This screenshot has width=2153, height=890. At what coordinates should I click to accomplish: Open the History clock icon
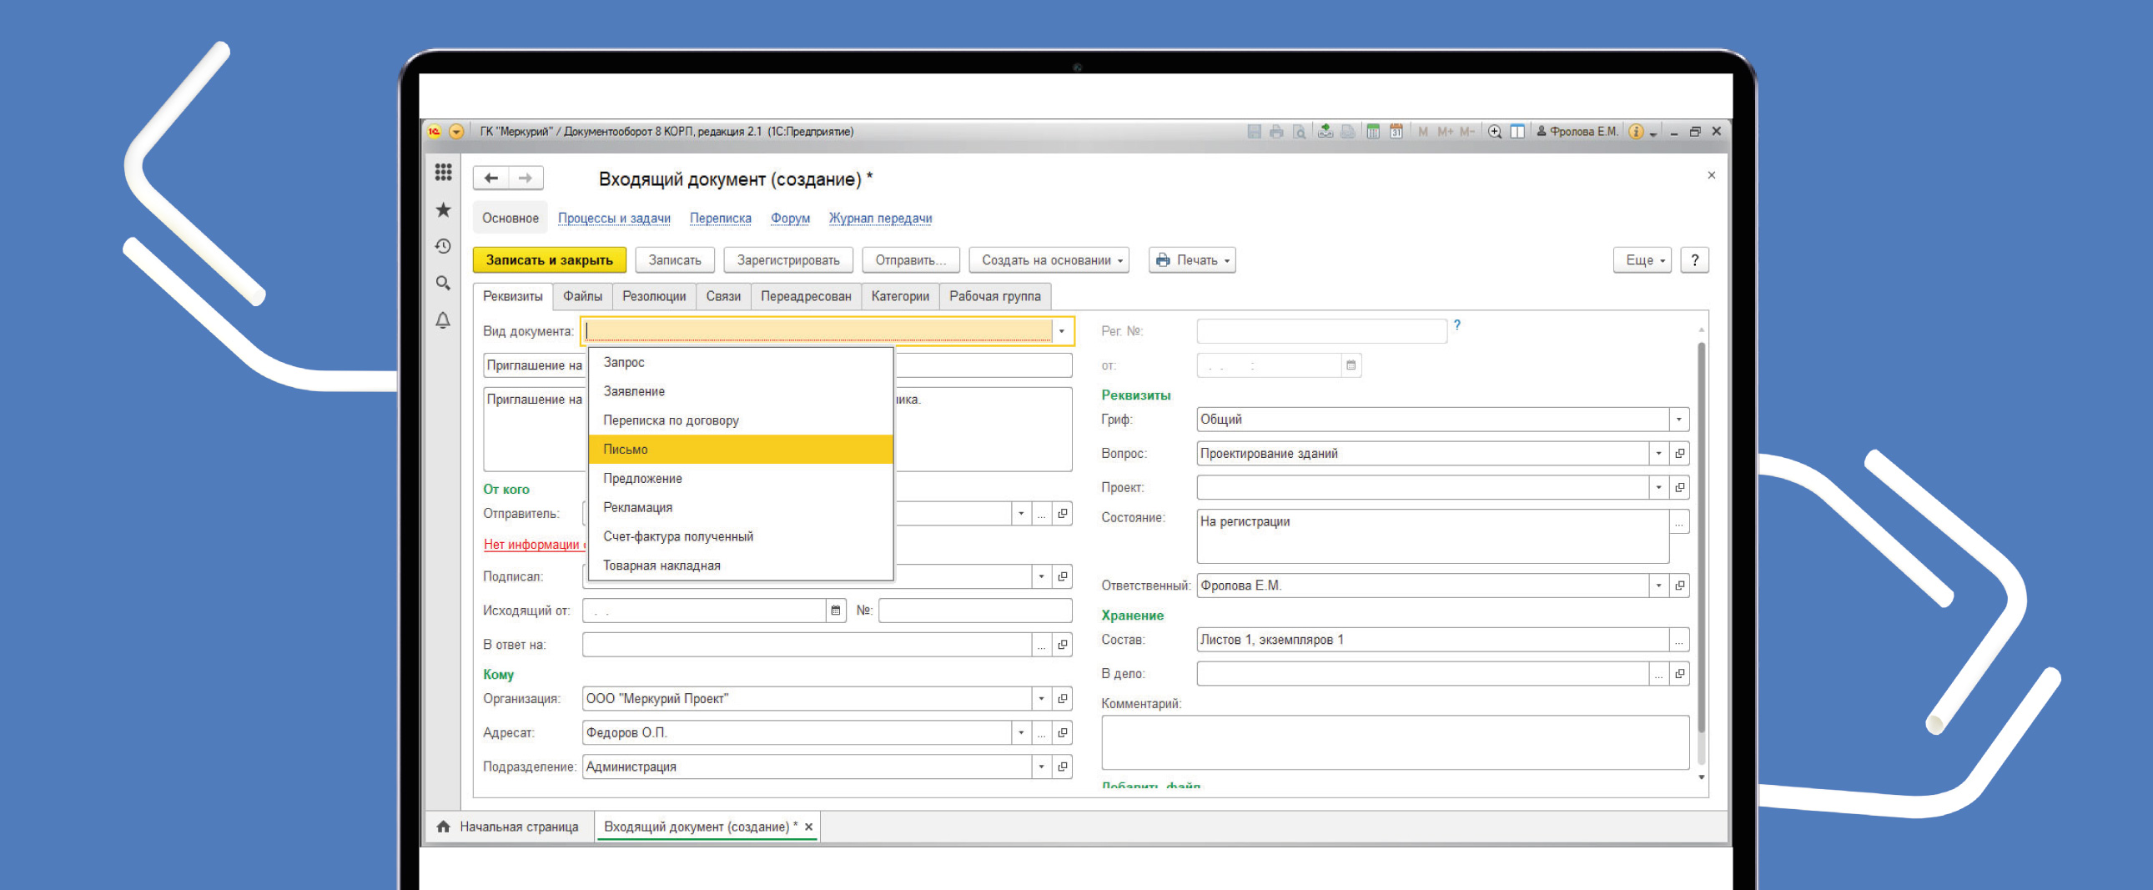click(x=443, y=247)
